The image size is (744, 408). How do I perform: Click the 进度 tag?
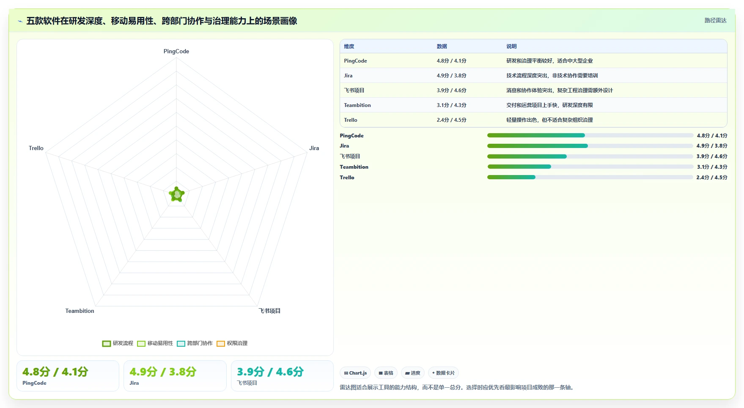(x=412, y=373)
